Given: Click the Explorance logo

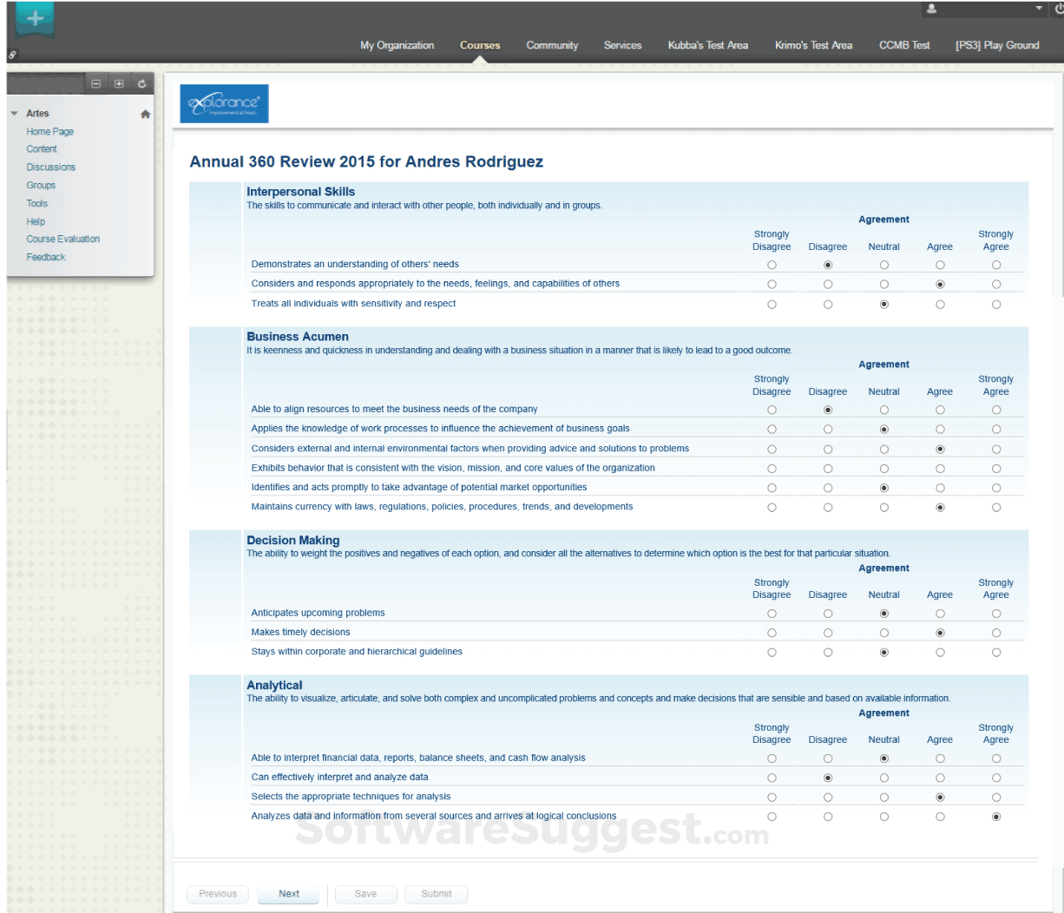Looking at the screenshot, I should click(x=224, y=103).
